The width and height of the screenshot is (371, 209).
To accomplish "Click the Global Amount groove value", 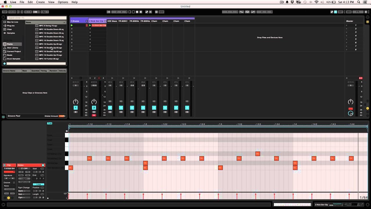I will tap(62, 116).
